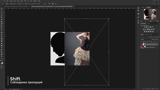Open the Brush settings panel icon
The width and height of the screenshot is (160, 90).
tap(138, 17)
